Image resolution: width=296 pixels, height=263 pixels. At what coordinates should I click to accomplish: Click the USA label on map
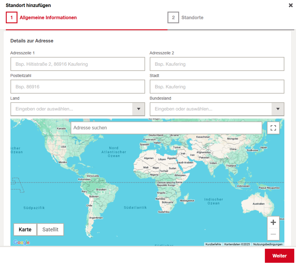tap(63, 147)
